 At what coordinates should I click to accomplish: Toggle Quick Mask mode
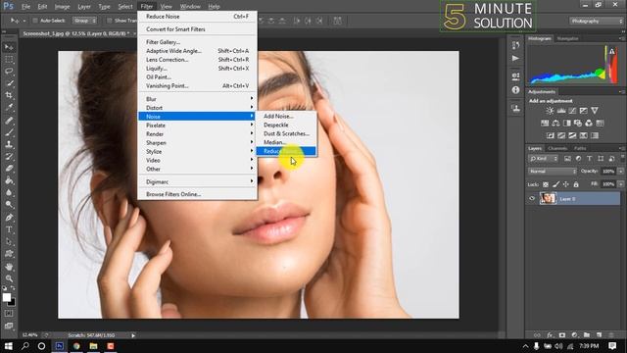click(x=9, y=314)
